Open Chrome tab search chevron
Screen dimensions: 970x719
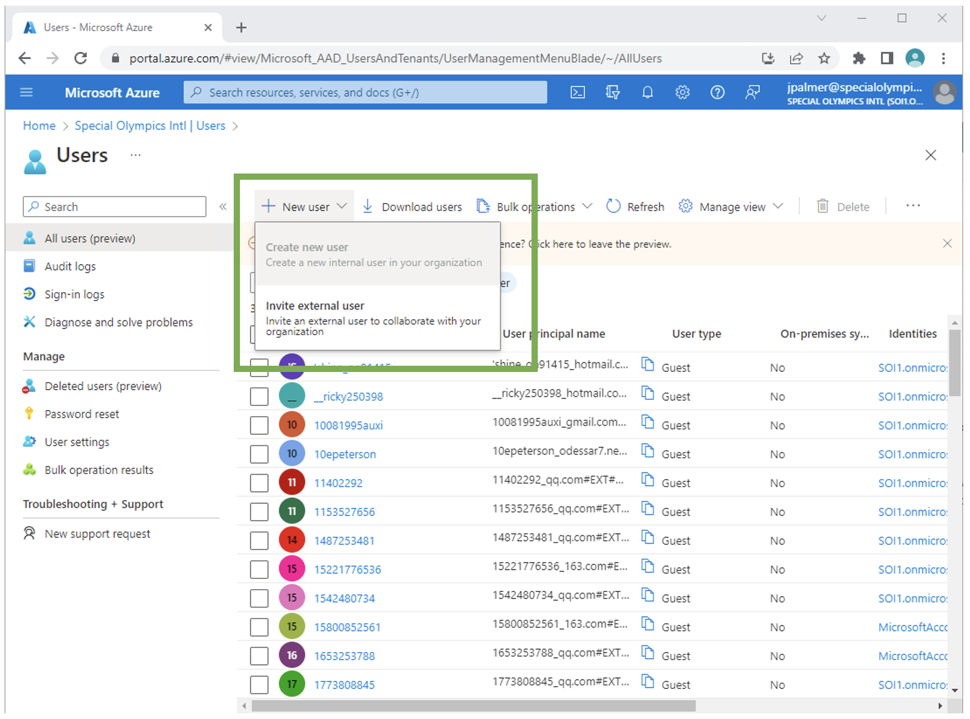click(x=821, y=18)
